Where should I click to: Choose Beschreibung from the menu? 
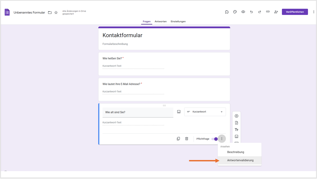(x=240, y=152)
